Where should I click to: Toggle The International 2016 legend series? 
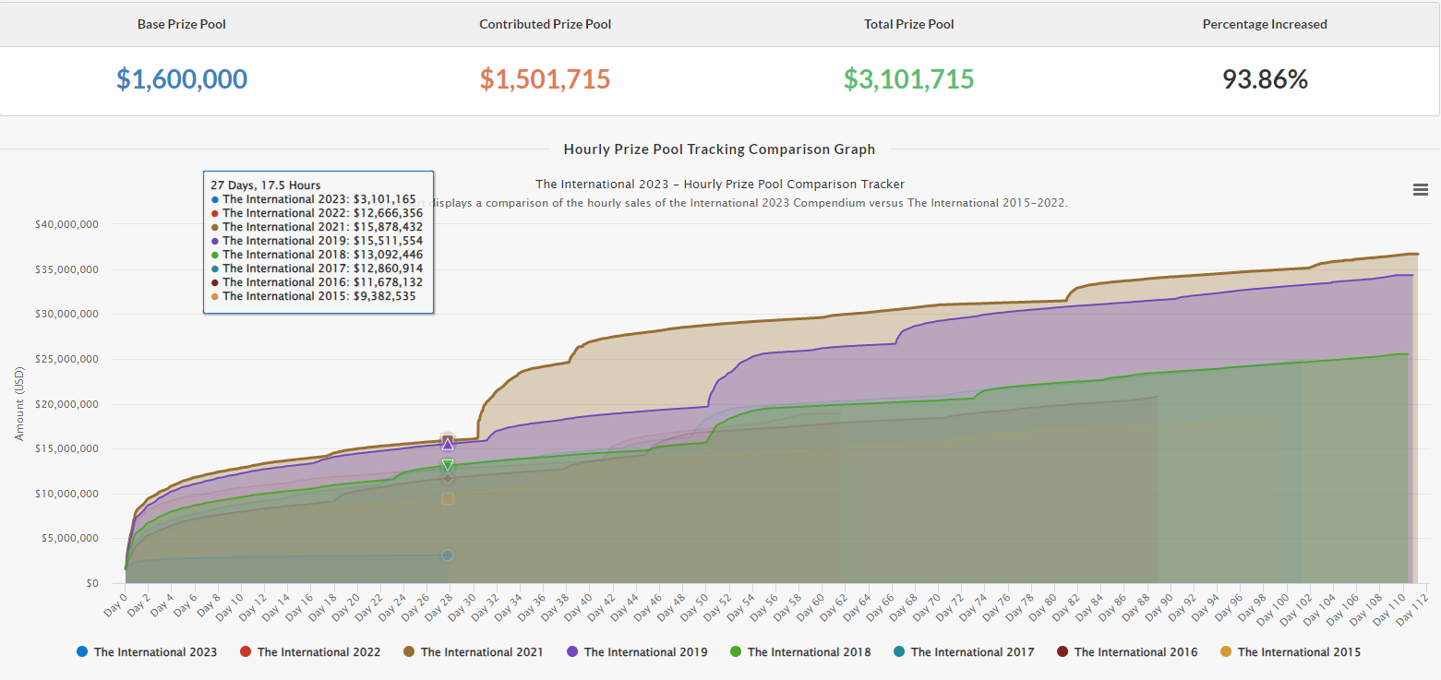click(1128, 652)
